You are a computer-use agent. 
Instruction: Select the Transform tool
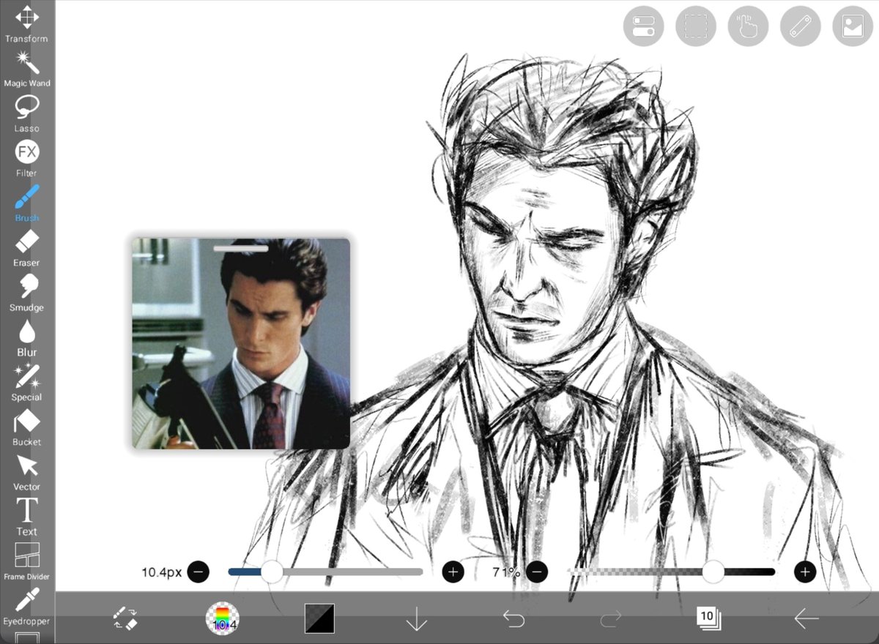tap(27, 23)
